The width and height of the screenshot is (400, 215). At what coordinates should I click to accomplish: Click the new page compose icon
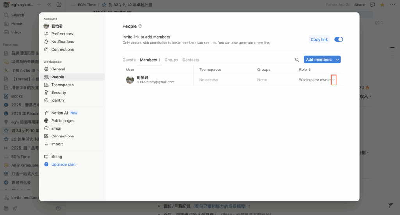[x=59, y=5]
